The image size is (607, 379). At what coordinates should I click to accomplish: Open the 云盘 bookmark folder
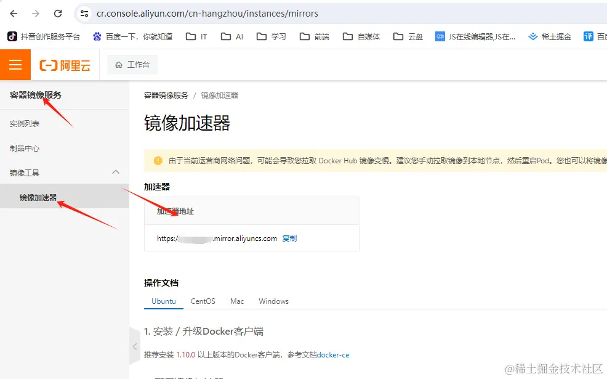coord(408,36)
